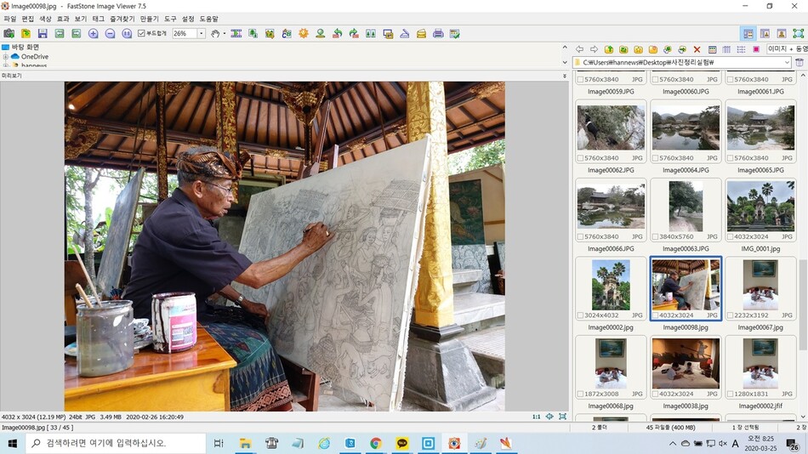Toggle the smooth (부드럽게) checkbox

[142, 33]
